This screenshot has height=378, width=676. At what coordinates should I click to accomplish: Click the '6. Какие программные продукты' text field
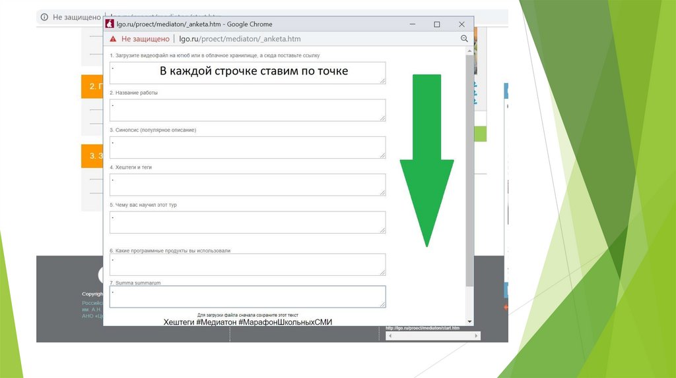(x=248, y=265)
